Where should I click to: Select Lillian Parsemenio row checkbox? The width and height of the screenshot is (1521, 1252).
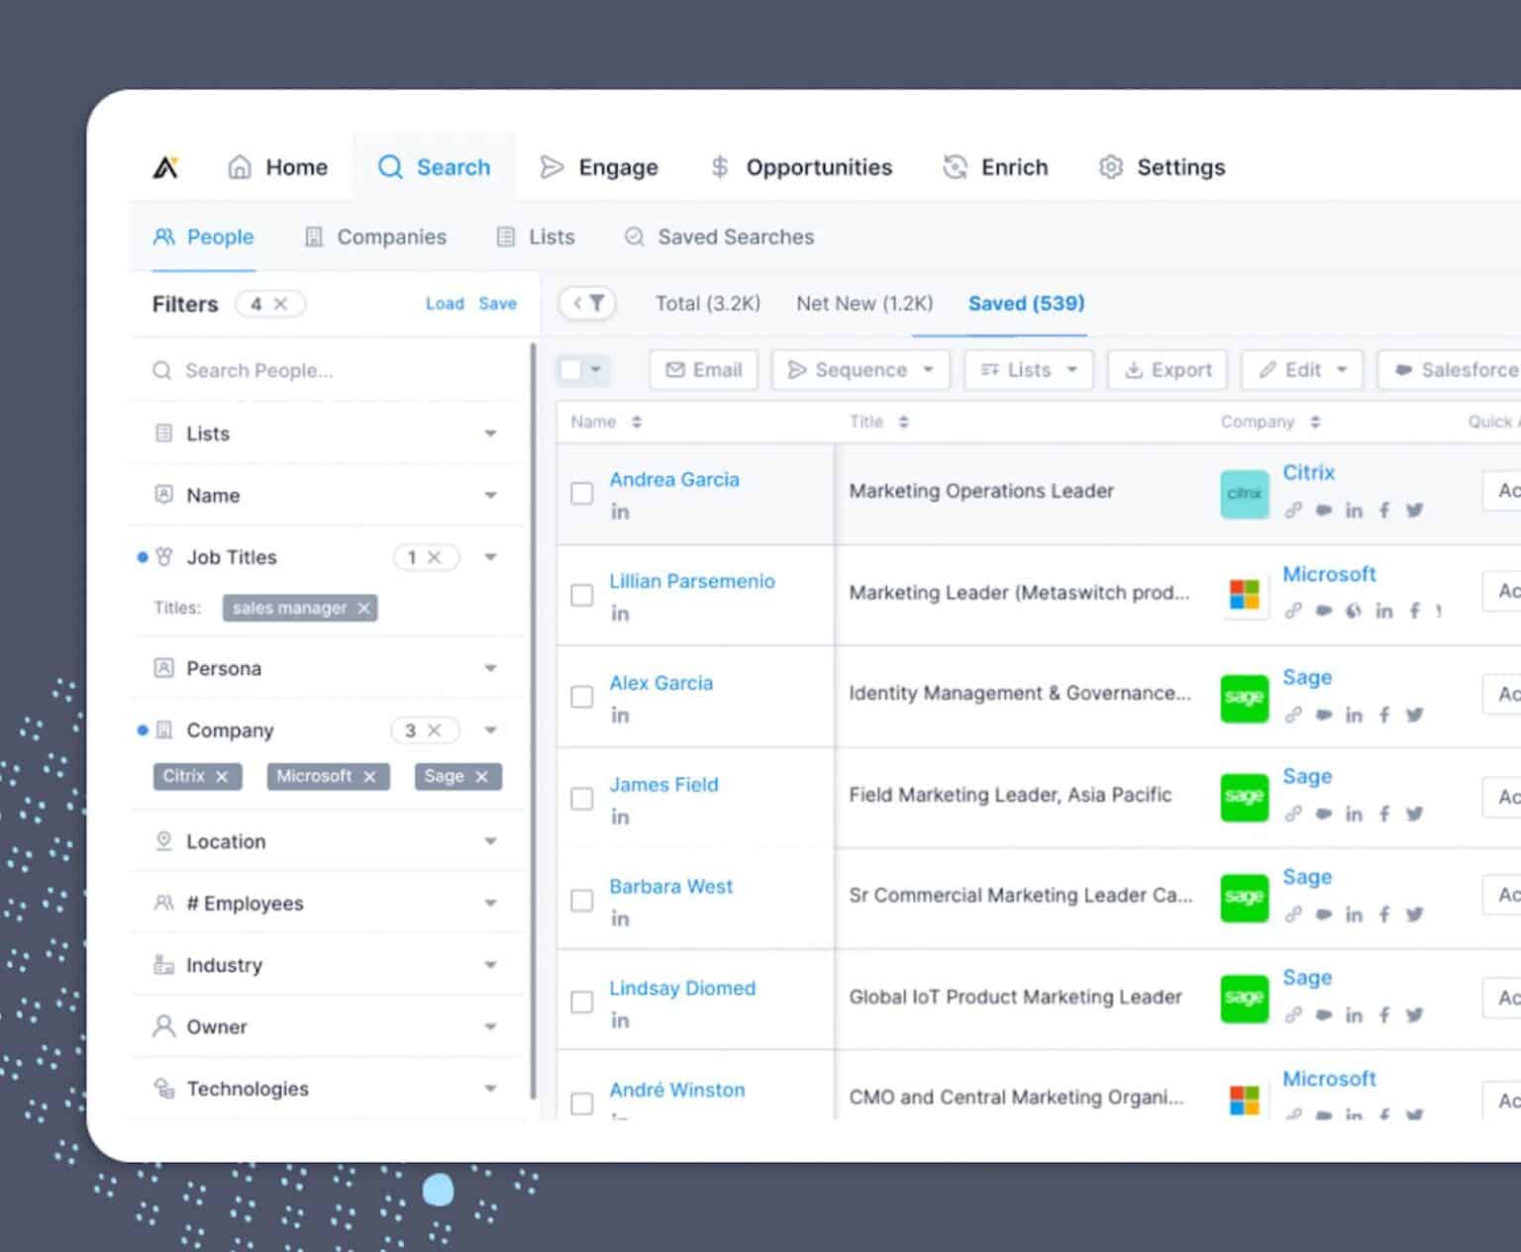(582, 595)
